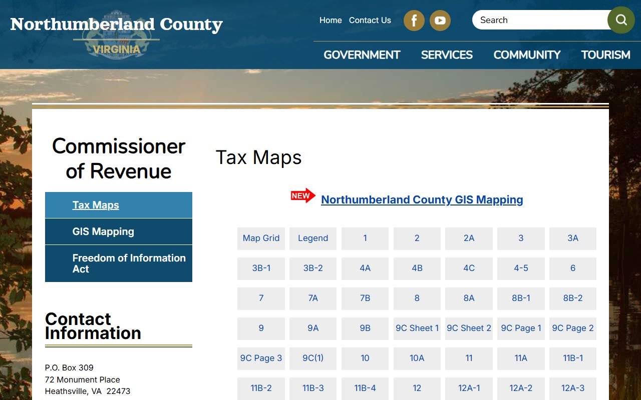The height and width of the screenshot is (400, 641).
Task: Open the Contact Us link
Action: 370,20
